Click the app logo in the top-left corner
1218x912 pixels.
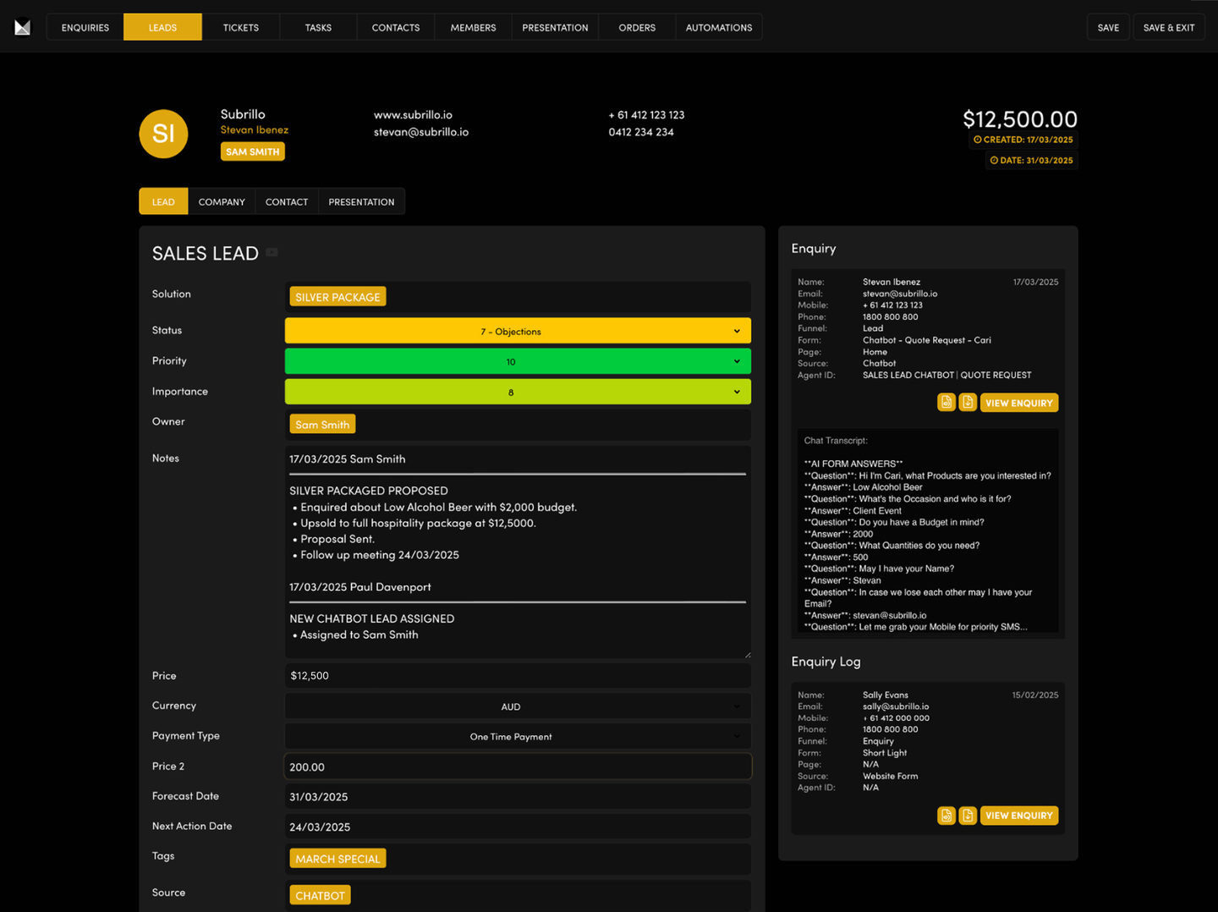(23, 28)
